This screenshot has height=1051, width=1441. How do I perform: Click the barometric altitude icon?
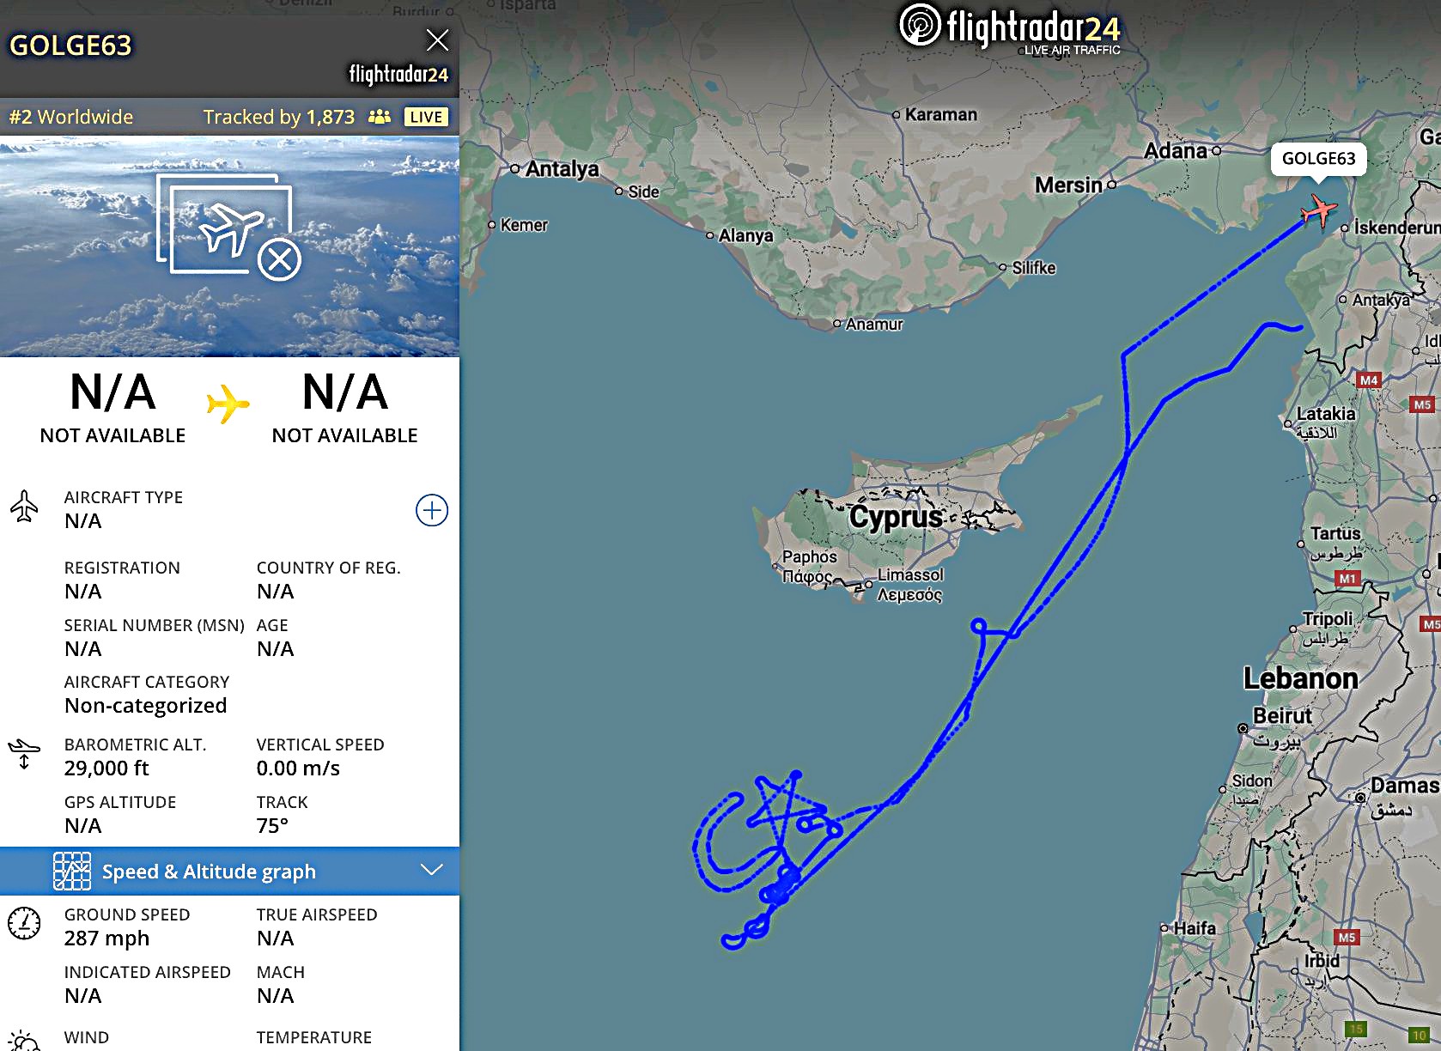(24, 753)
